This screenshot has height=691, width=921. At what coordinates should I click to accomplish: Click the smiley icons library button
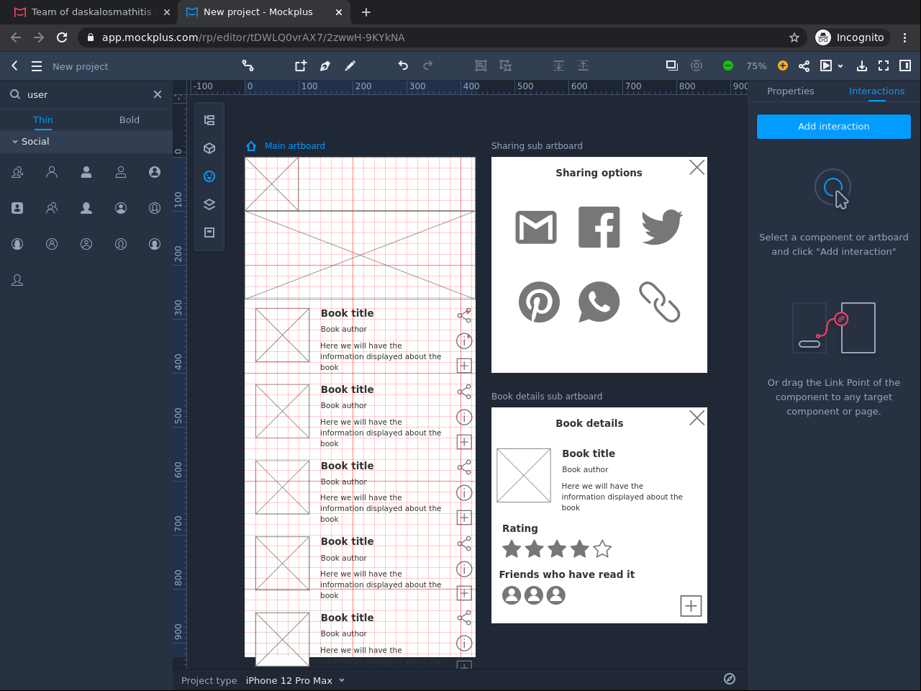[209, 176]
